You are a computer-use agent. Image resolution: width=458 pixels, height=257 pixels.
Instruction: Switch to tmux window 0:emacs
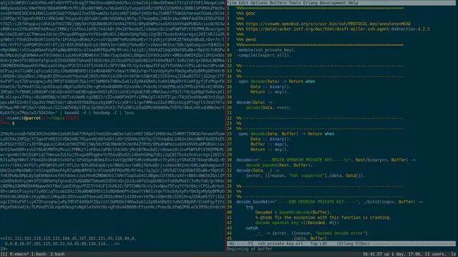(20, 254)
